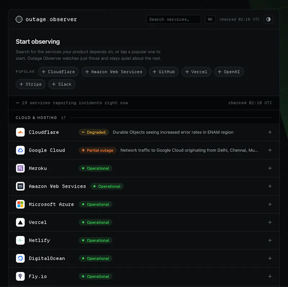288x287 pixels.
Task: Click the Microsoft Azure service name
Action: [51, 204]
